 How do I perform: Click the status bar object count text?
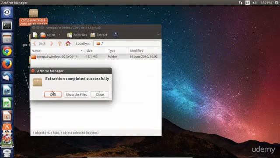66,133
